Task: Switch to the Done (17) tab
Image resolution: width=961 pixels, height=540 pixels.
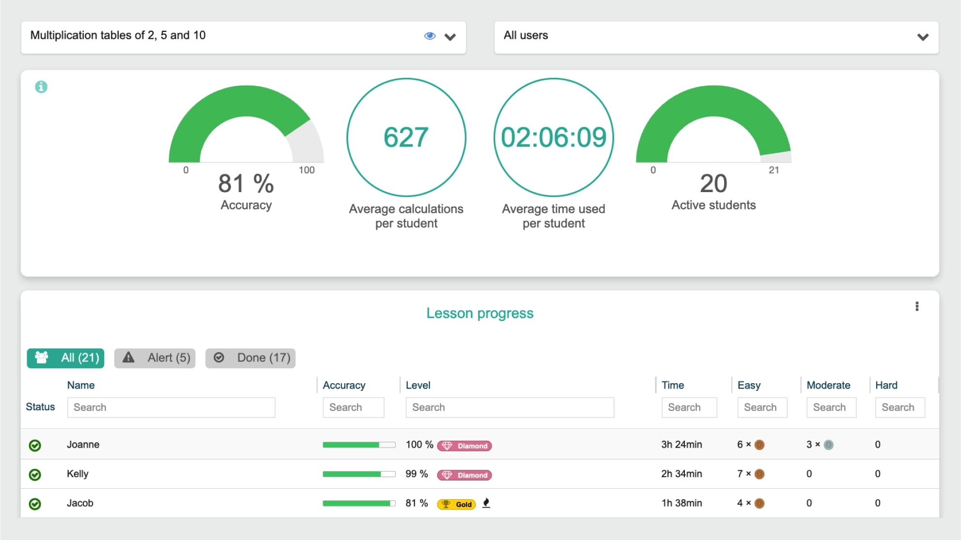Action: [250, 358]
